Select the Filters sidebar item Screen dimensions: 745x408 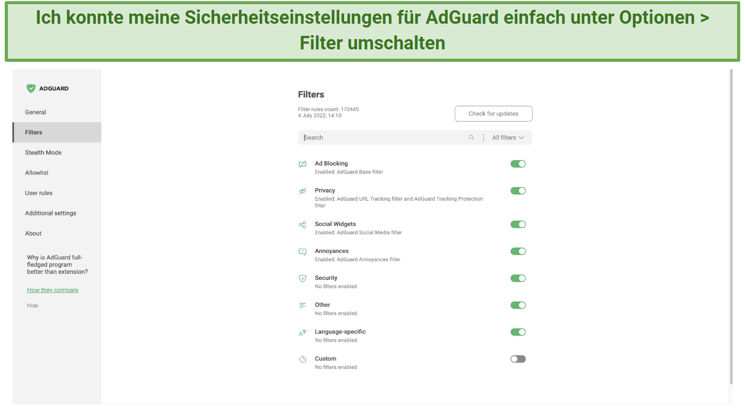click(57, 132)
